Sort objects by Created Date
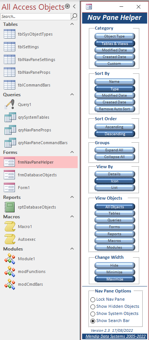The height and width of the screenshot is (340, 149). pyautogui.click(x=115, y=102)
